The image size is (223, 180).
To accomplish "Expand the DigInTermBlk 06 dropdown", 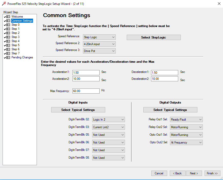I will (x=109, y=143).
